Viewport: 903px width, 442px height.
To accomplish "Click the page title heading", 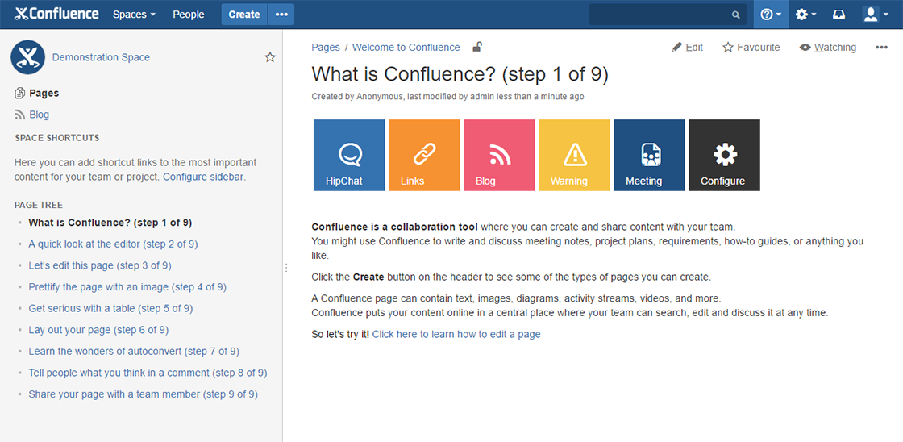I will click(460, 74).
